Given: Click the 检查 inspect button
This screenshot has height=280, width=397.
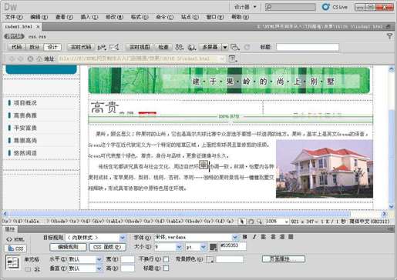Looking at the screenshot, I should (163, 47).
